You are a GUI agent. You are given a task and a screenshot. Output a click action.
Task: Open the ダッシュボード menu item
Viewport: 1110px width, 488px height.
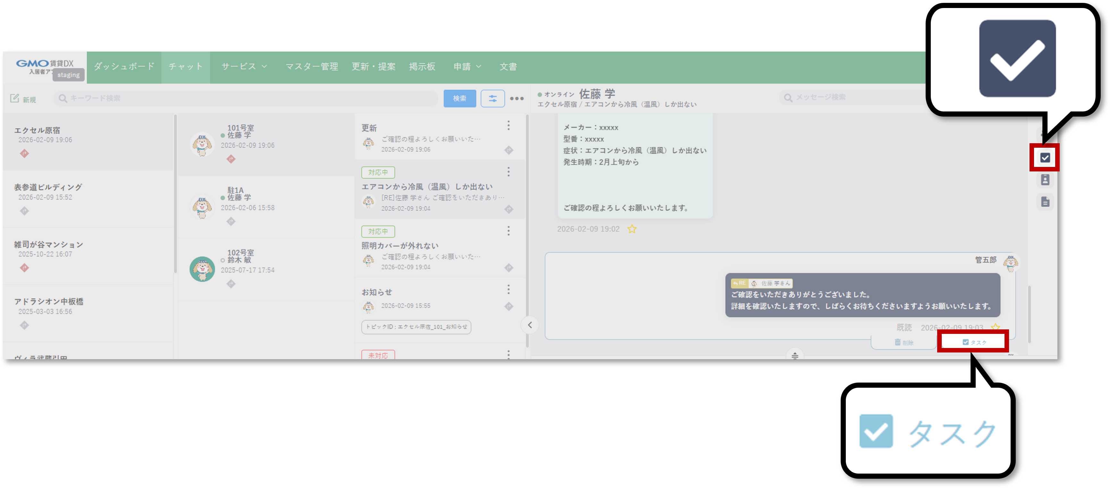point(124,66)
